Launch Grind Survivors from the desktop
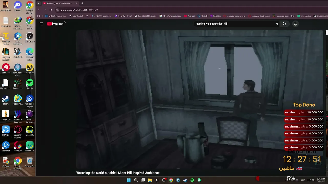The image size is (328, 184). pyautogui.click(x=30, y=117)
